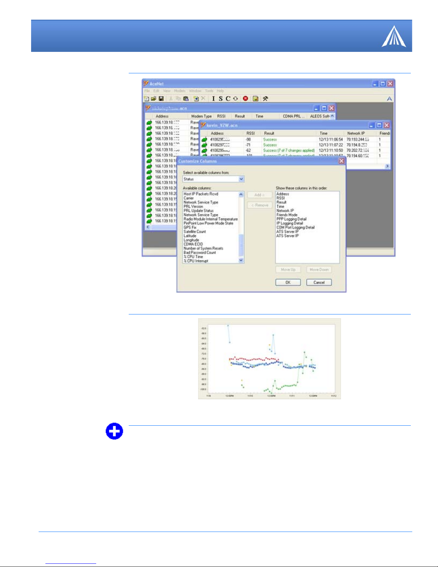Select Number of System Resets entry
Screen dimensions: 438x567
[x=203, y=248]
